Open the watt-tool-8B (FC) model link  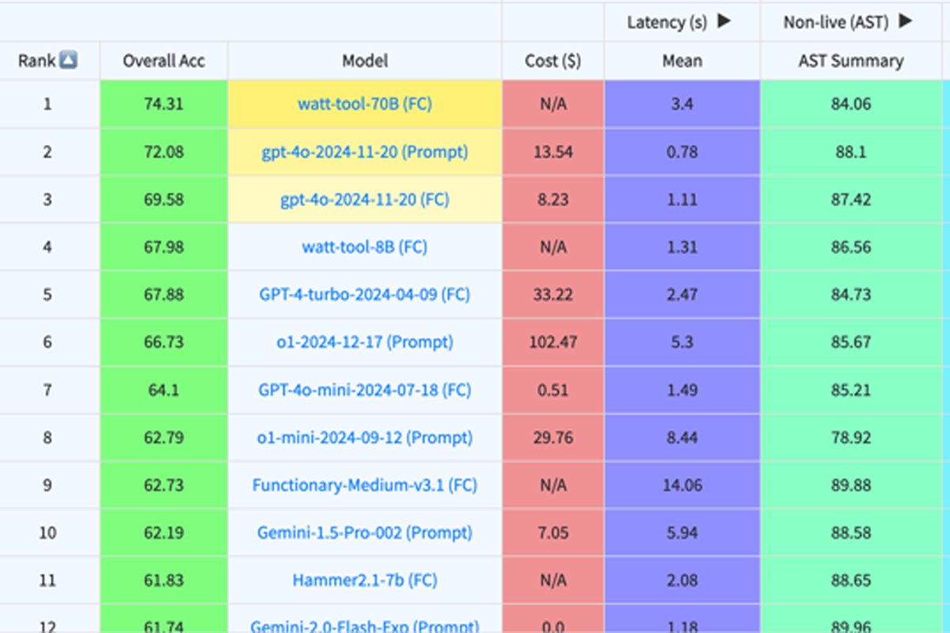[365, 247]
